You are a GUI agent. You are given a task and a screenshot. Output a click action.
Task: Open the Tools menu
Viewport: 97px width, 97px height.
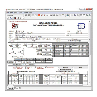point(21,13)
